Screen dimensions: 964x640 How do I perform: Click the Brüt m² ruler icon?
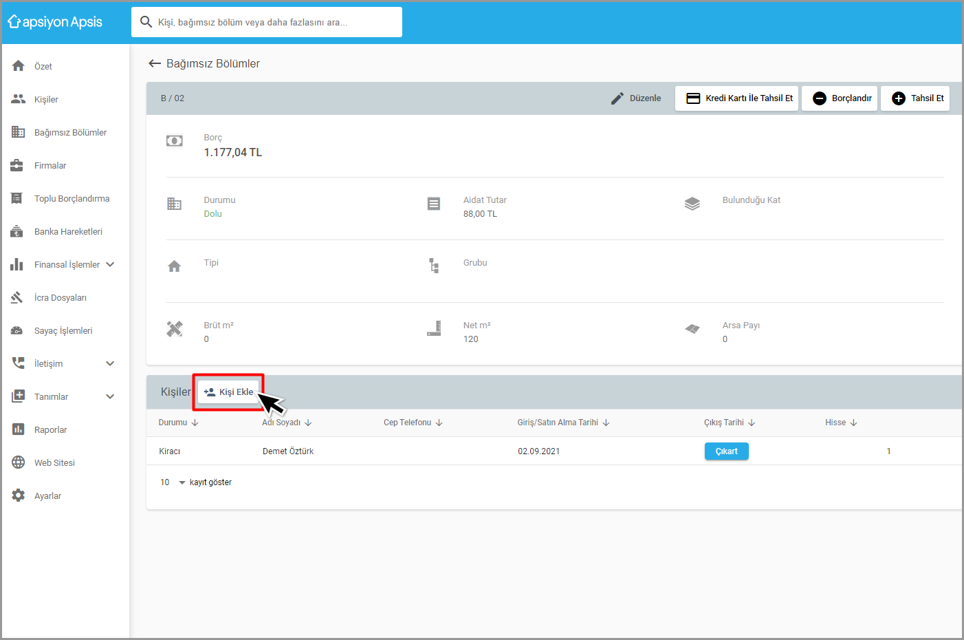pyautogui.click(x=175, y=329)
